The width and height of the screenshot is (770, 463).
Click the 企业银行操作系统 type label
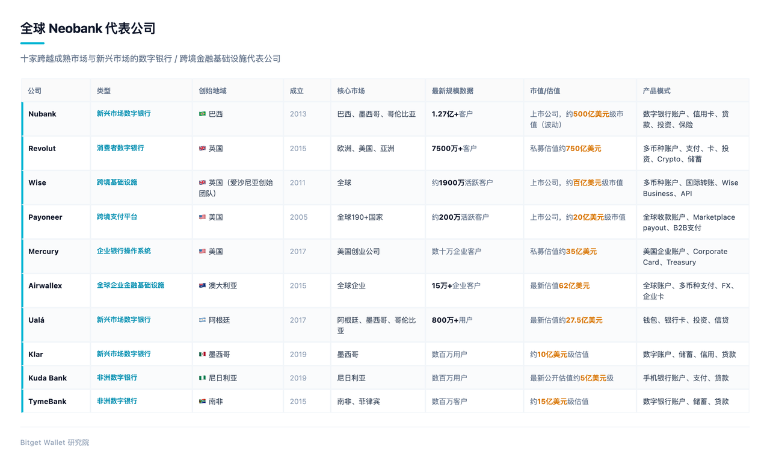pos(124,251)
